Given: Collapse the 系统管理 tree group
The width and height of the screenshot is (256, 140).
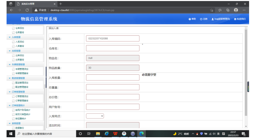Looking at the screenshot, I should click(9, 123).
